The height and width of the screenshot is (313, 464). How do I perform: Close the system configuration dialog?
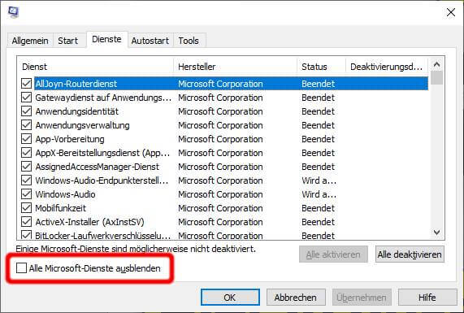click(451, 12)
